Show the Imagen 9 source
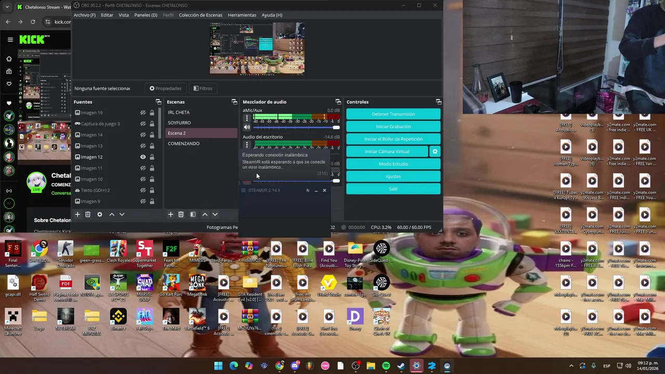The height and width of the screenshot is (374, 665). click(x=143, y=201)
